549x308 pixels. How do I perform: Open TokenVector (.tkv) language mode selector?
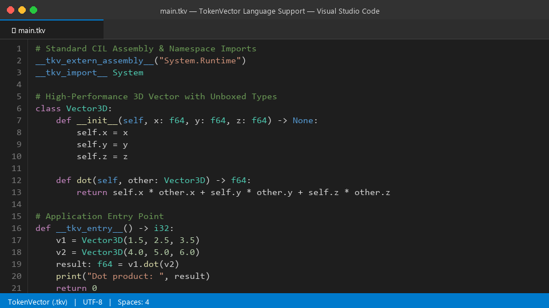(x=38, y=302)
